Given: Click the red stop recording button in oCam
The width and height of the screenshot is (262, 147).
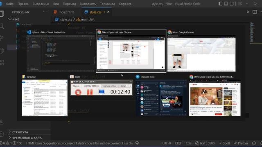Looking at the screenshot, I should tap(78, 92).
